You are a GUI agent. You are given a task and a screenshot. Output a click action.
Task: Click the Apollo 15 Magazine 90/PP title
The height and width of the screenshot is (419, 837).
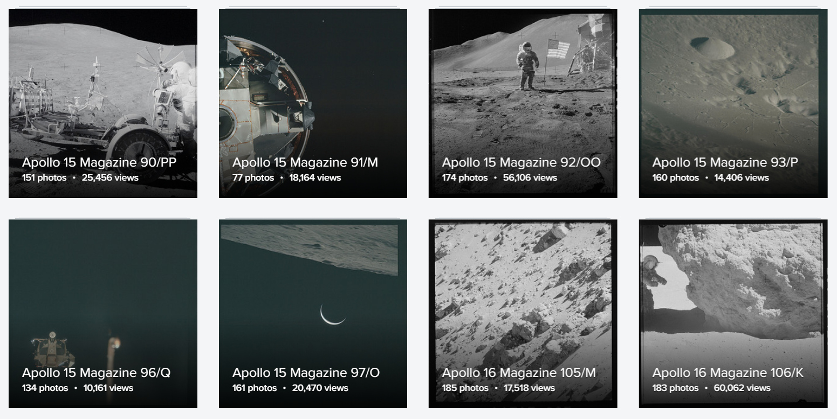tap(99, 162)
